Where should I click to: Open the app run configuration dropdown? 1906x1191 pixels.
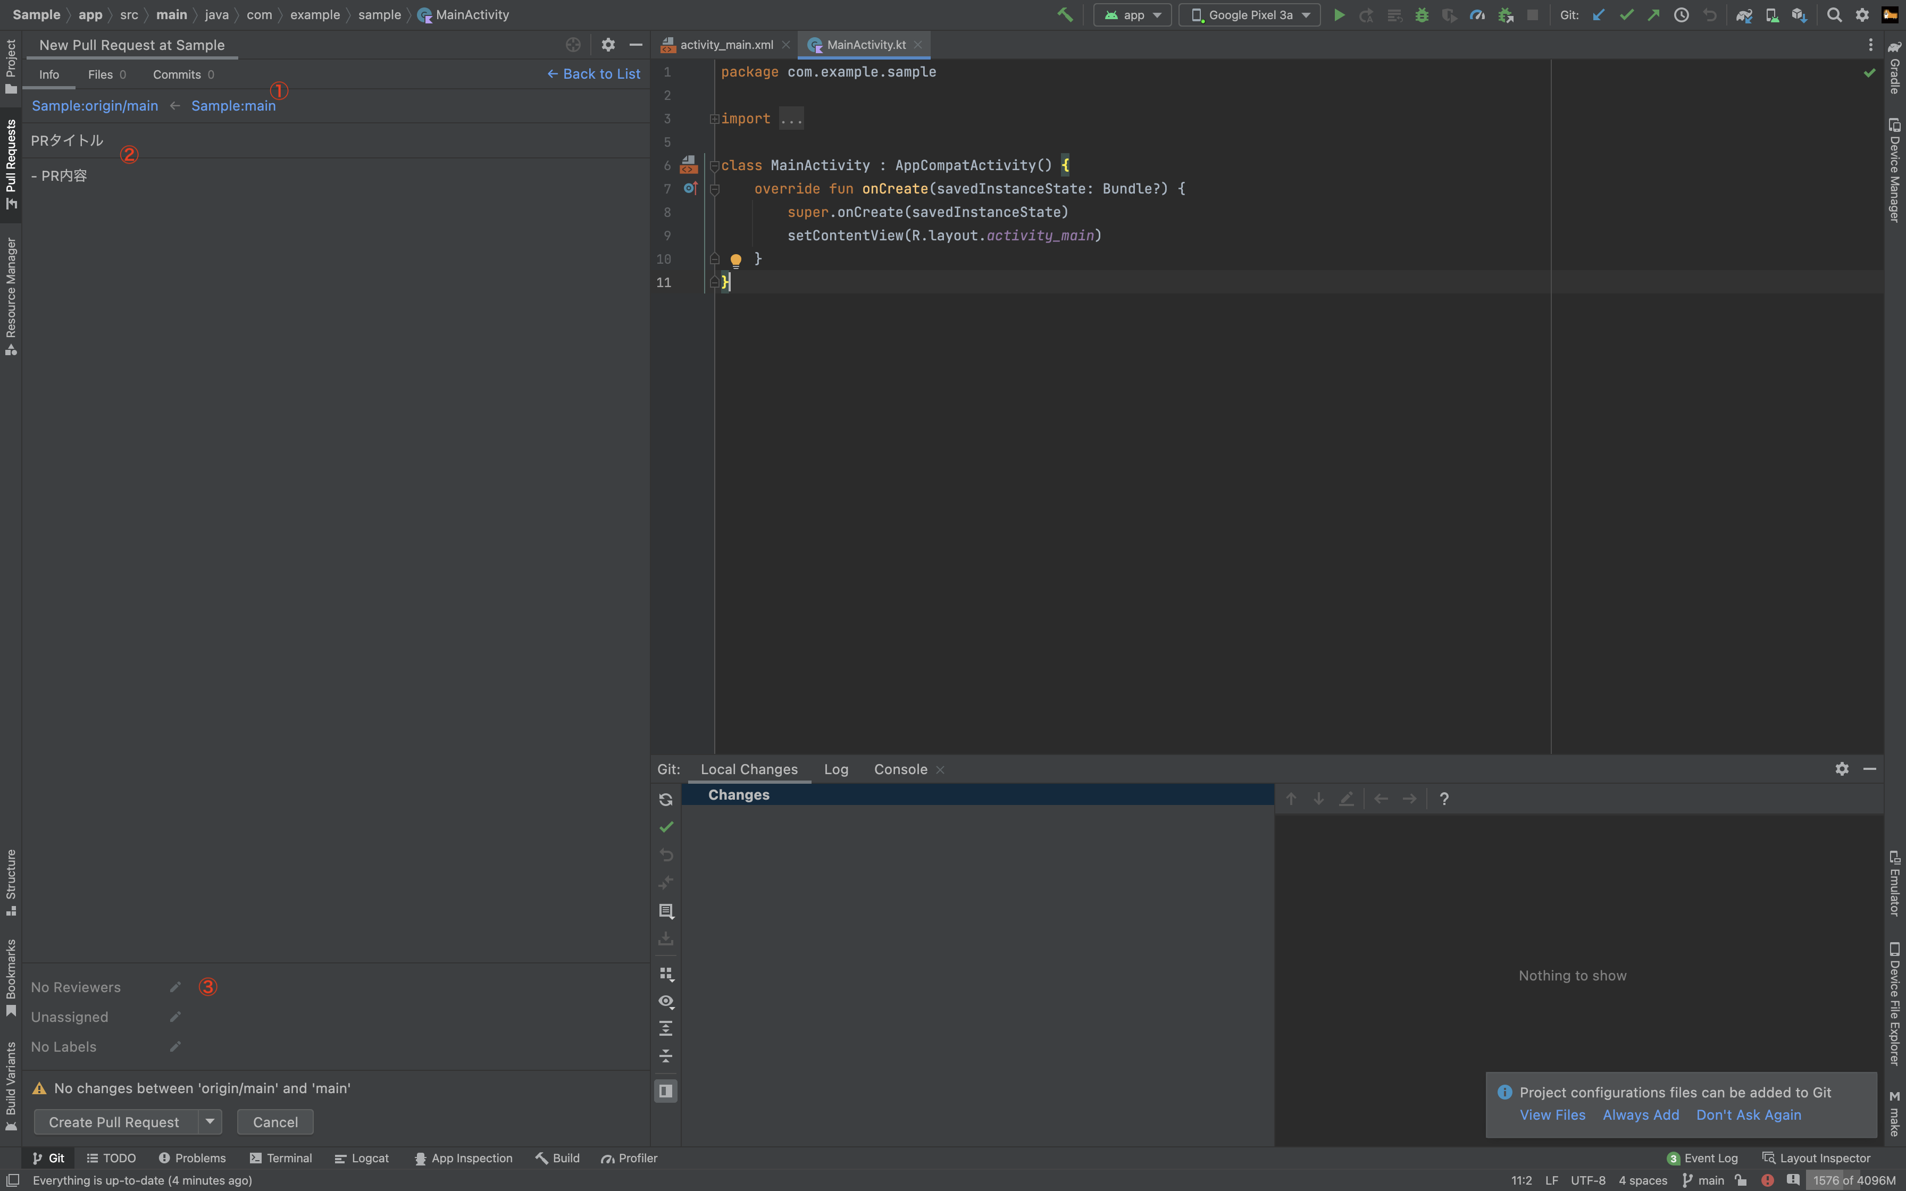click(1132, 15)
